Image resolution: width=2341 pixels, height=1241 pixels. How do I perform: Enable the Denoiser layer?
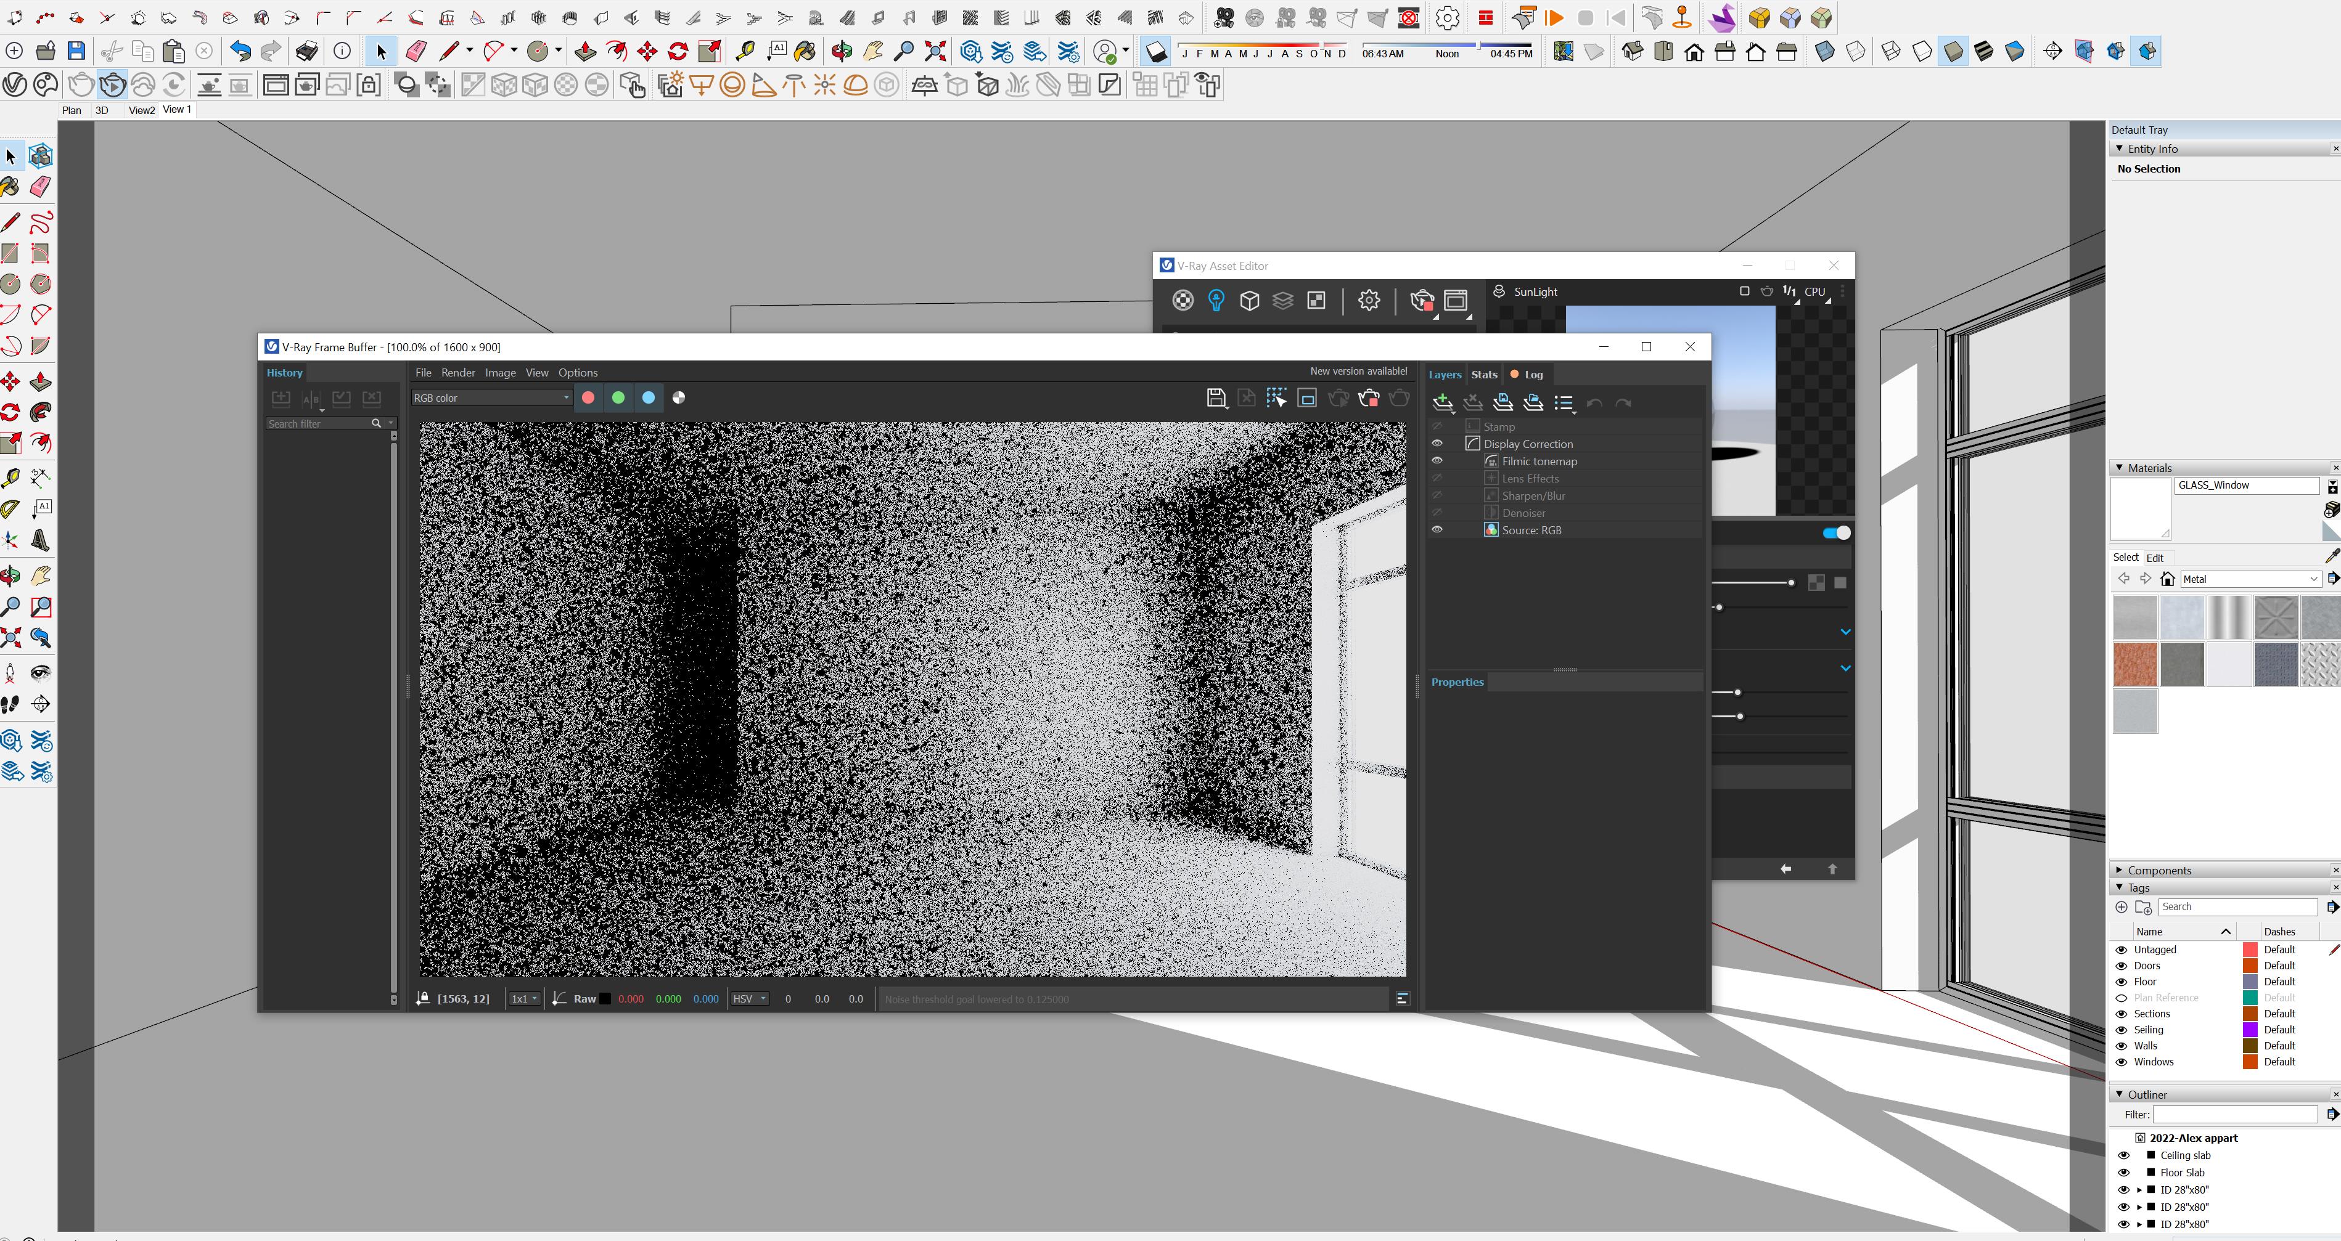click(1437, 513)
